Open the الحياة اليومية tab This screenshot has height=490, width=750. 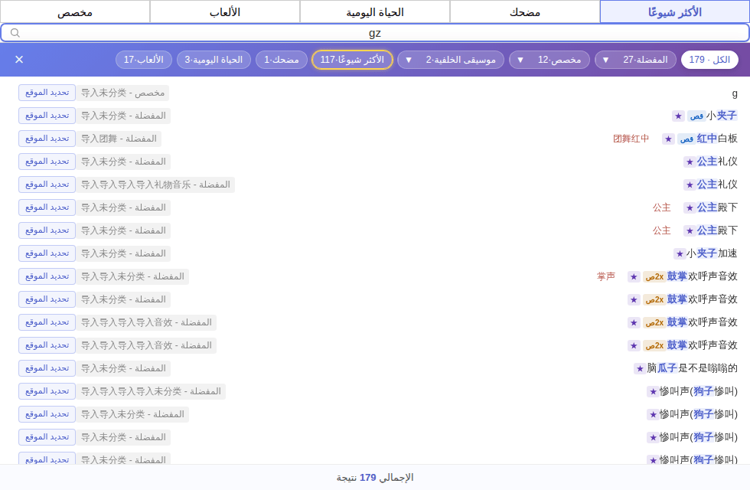(x=375, y=12)
